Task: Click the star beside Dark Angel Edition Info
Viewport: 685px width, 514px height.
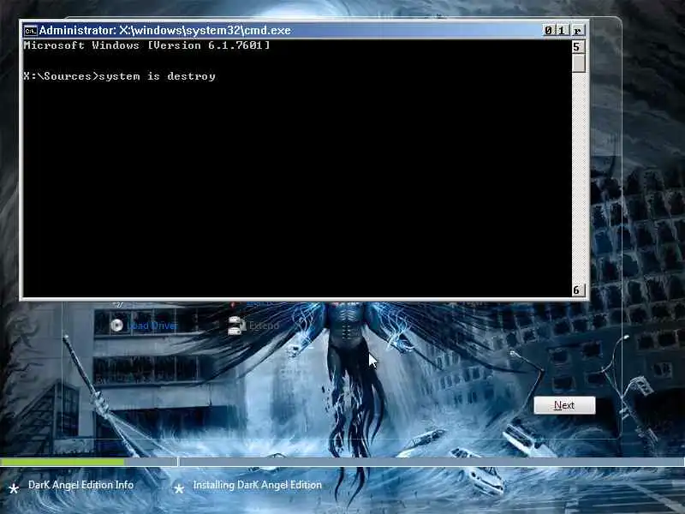Action: point(14,488)
